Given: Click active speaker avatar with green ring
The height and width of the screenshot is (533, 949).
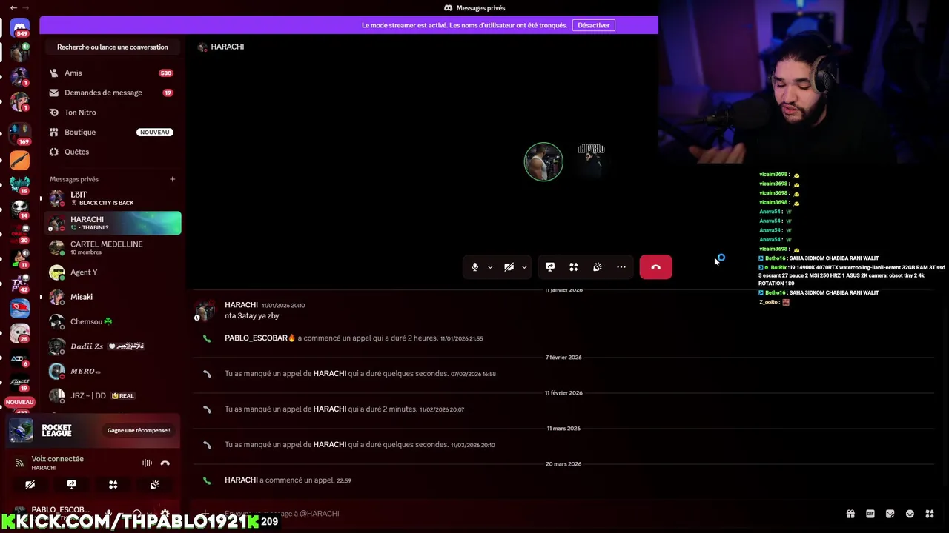Looking at the screenshot, I should coord(543,162).
